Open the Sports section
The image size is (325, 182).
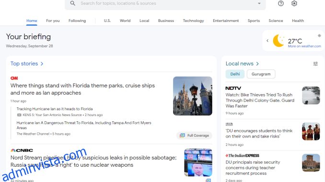(254, 21)
